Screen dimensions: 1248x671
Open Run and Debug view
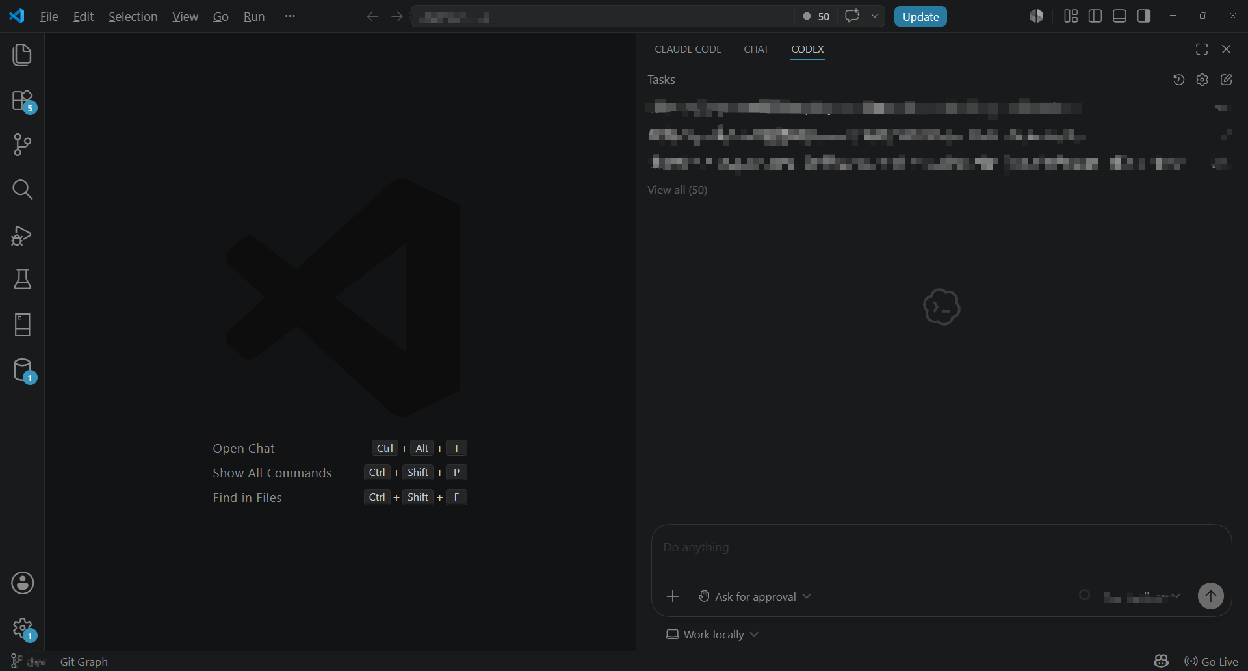[22, 235]
